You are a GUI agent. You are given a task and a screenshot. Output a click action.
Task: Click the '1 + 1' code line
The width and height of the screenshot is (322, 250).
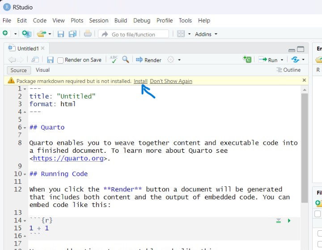39,228
